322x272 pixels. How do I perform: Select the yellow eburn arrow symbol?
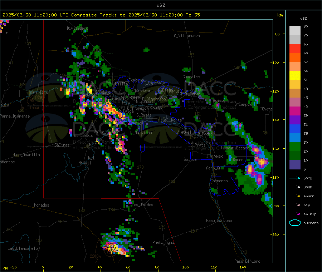(x=295, y=196)
